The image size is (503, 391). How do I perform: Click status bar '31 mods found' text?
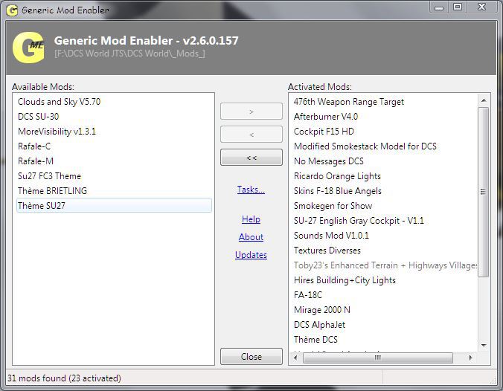pyautogui.click(x=64, y=378)
